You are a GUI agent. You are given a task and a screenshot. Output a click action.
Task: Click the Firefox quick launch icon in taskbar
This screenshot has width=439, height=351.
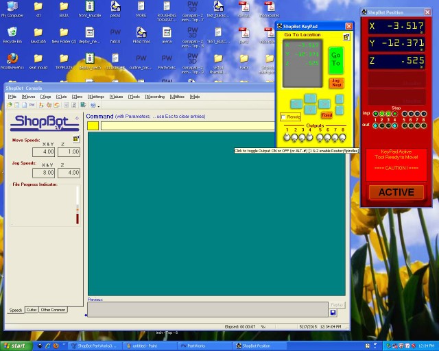pos(56,346)
